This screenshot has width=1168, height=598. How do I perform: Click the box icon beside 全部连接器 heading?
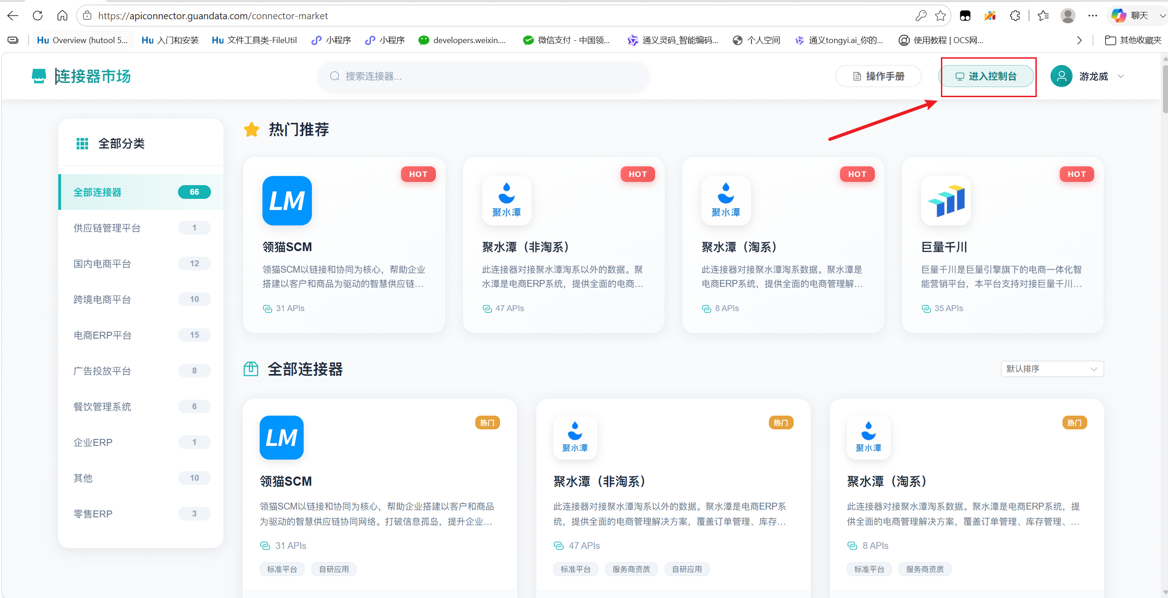click(251, 369)
